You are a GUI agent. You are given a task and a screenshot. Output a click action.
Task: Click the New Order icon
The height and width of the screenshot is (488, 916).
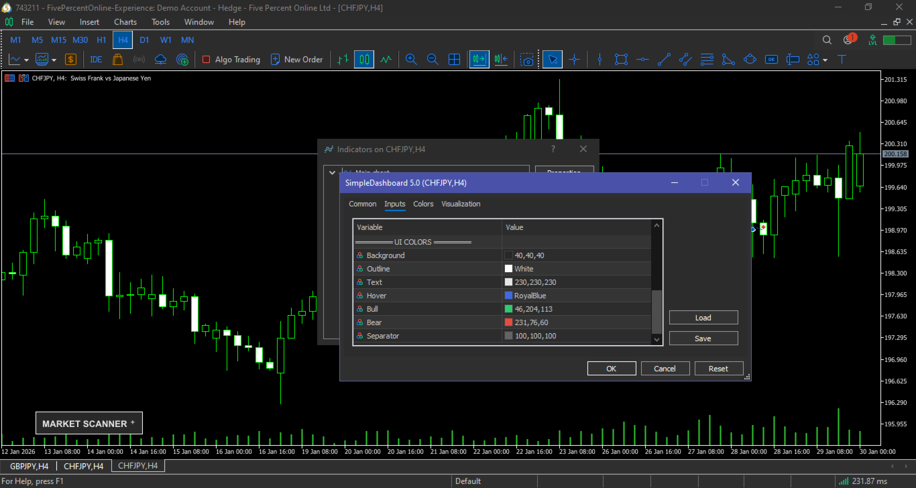pos(275,60)
